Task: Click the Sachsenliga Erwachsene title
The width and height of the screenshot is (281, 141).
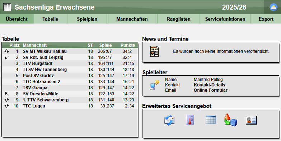Action: click(x=55, y=7)
